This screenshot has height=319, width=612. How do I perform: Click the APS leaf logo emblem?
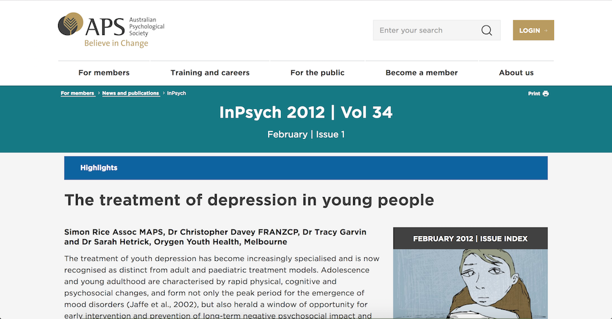pos(71,25)
